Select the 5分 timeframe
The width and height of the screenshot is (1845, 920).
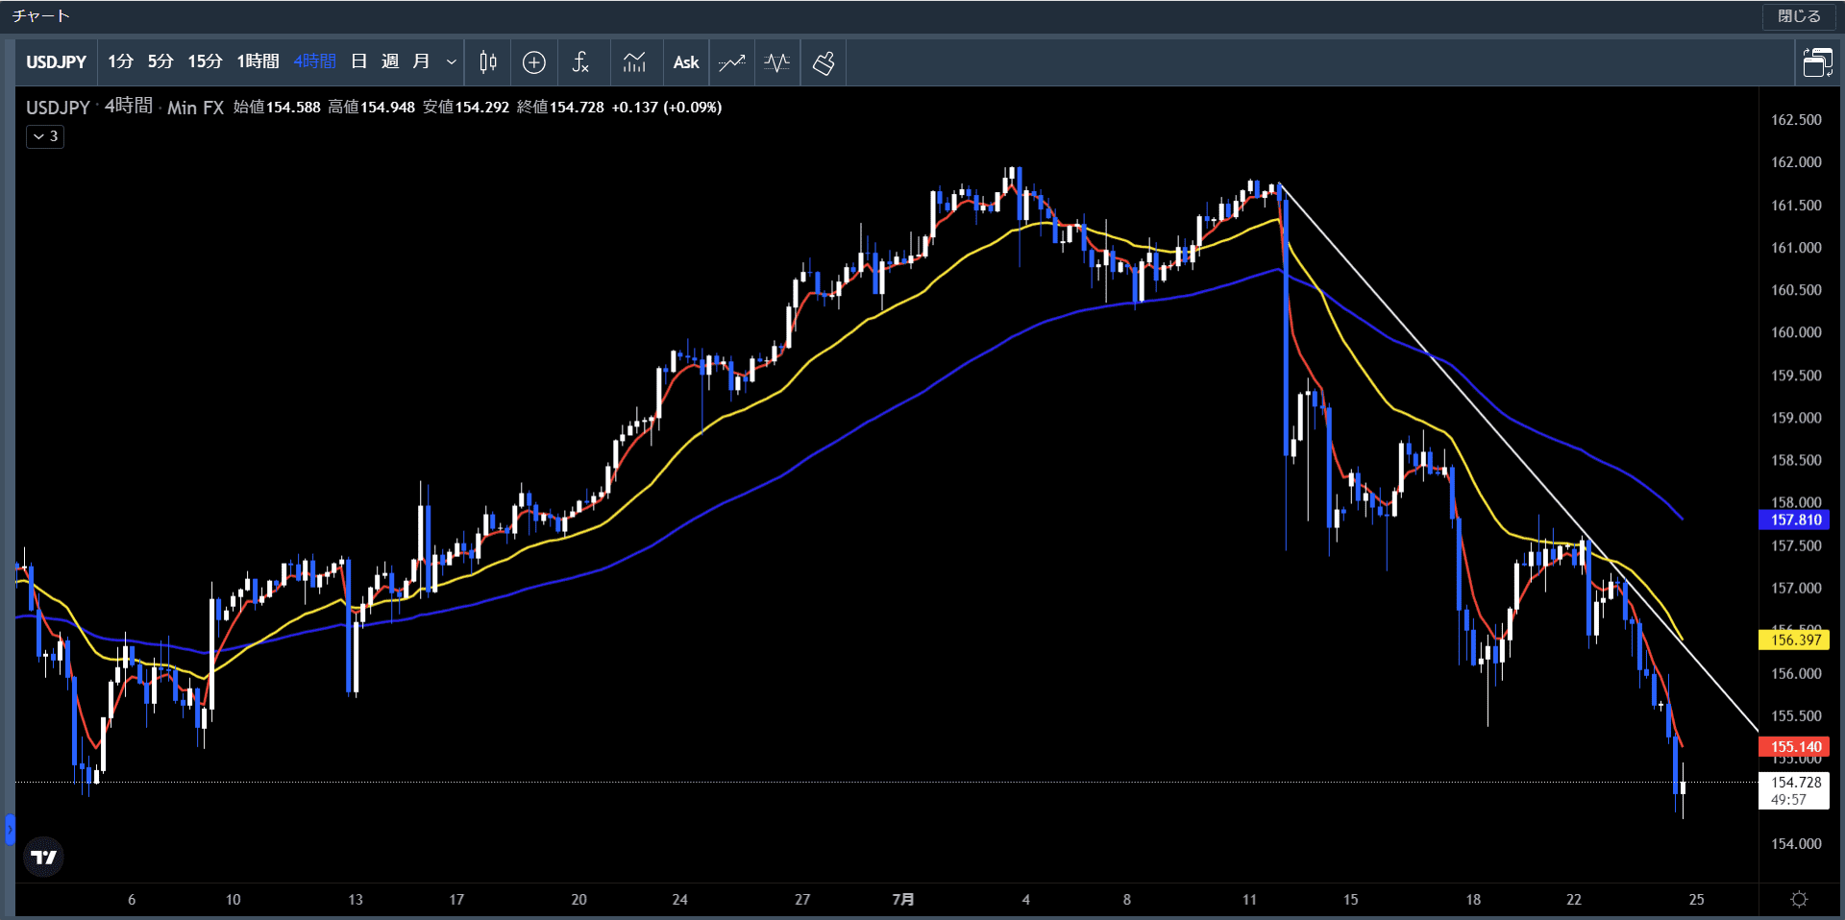[x=160, y=61]
